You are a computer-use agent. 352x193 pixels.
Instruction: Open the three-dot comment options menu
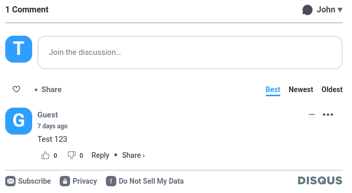(x=328, y=114)
